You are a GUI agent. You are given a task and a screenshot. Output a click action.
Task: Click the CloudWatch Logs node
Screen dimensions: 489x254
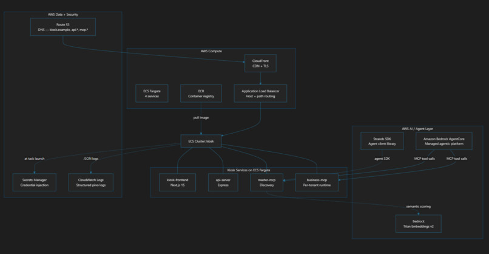pos(91,182)
